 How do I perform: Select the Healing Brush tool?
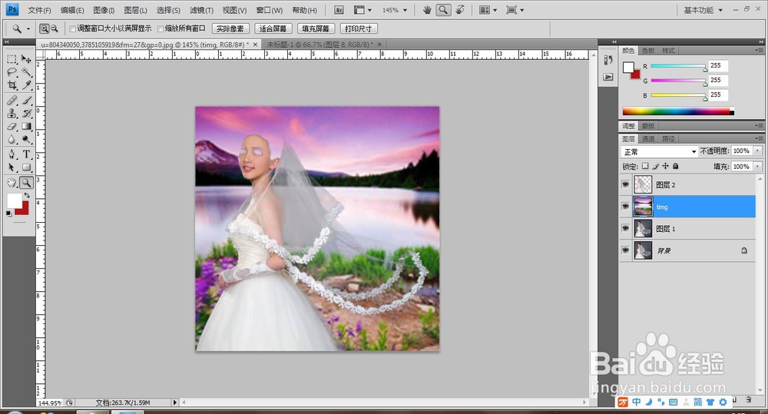pos(12,101)
